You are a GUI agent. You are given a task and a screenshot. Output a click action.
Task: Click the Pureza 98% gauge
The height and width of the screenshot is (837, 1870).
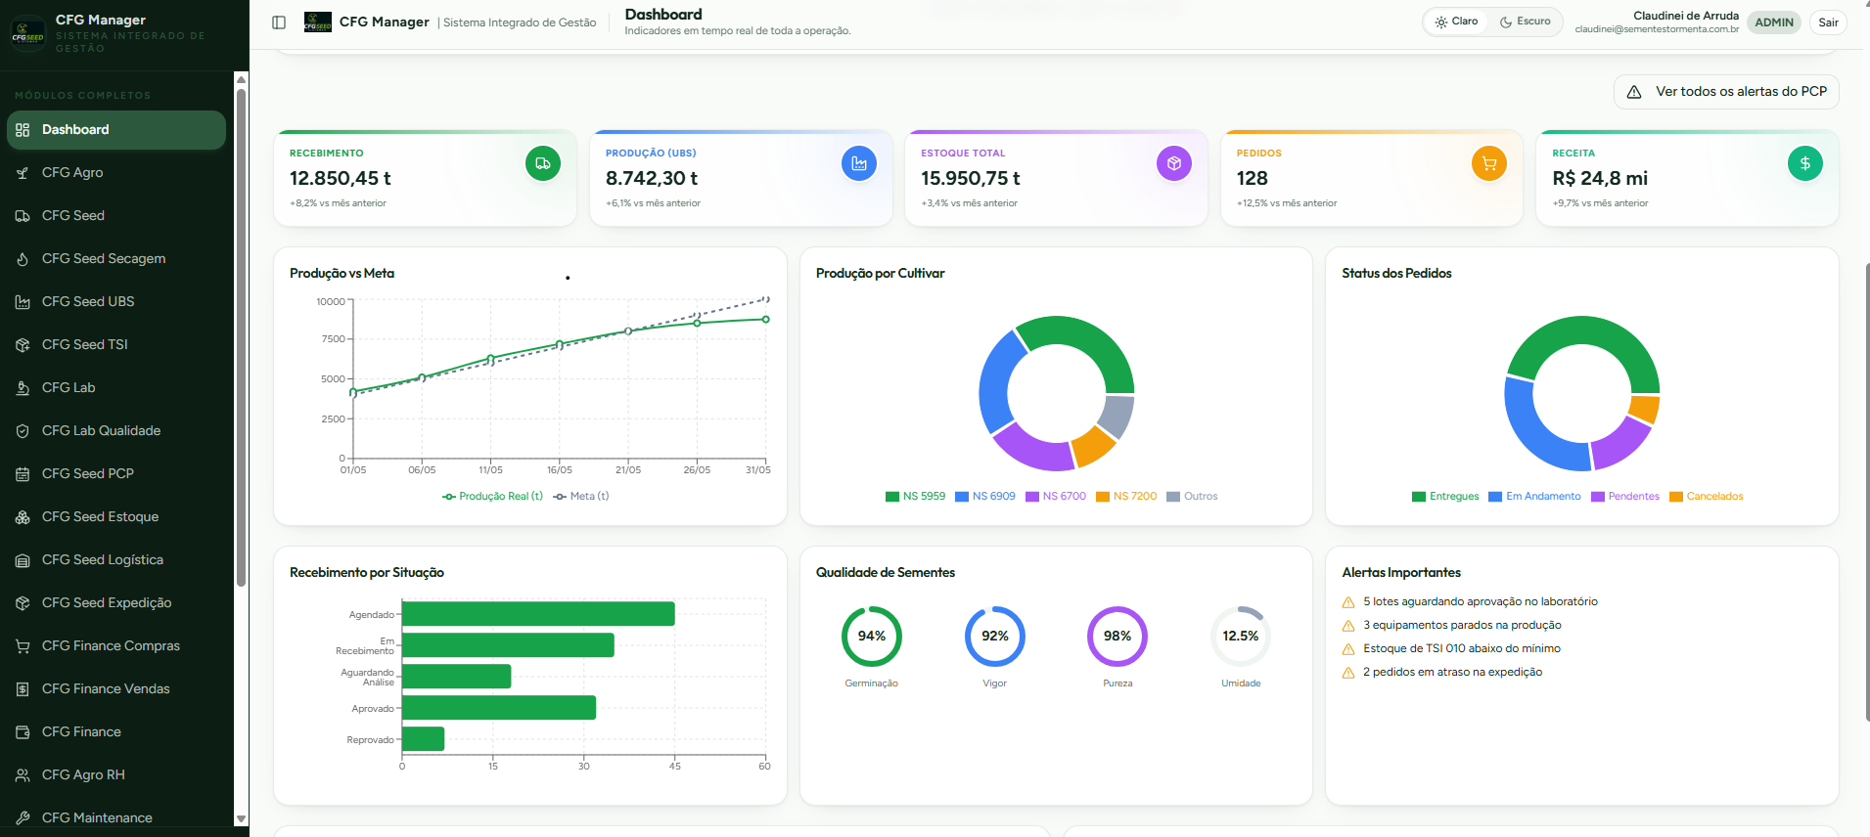coord(1117,637)
